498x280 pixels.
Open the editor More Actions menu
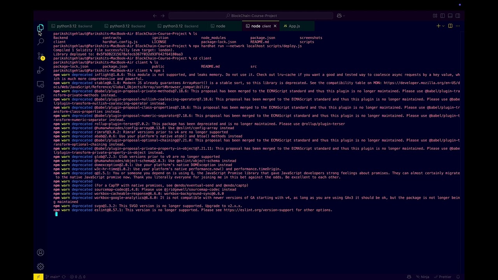coord(458,26)
